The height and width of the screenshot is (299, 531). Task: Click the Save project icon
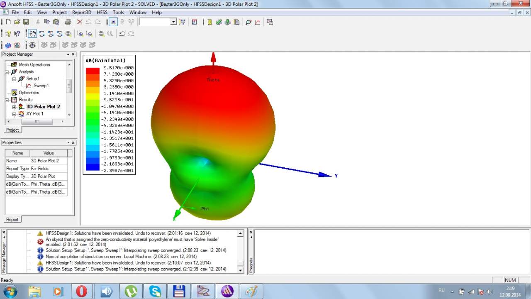pos(26,22)
